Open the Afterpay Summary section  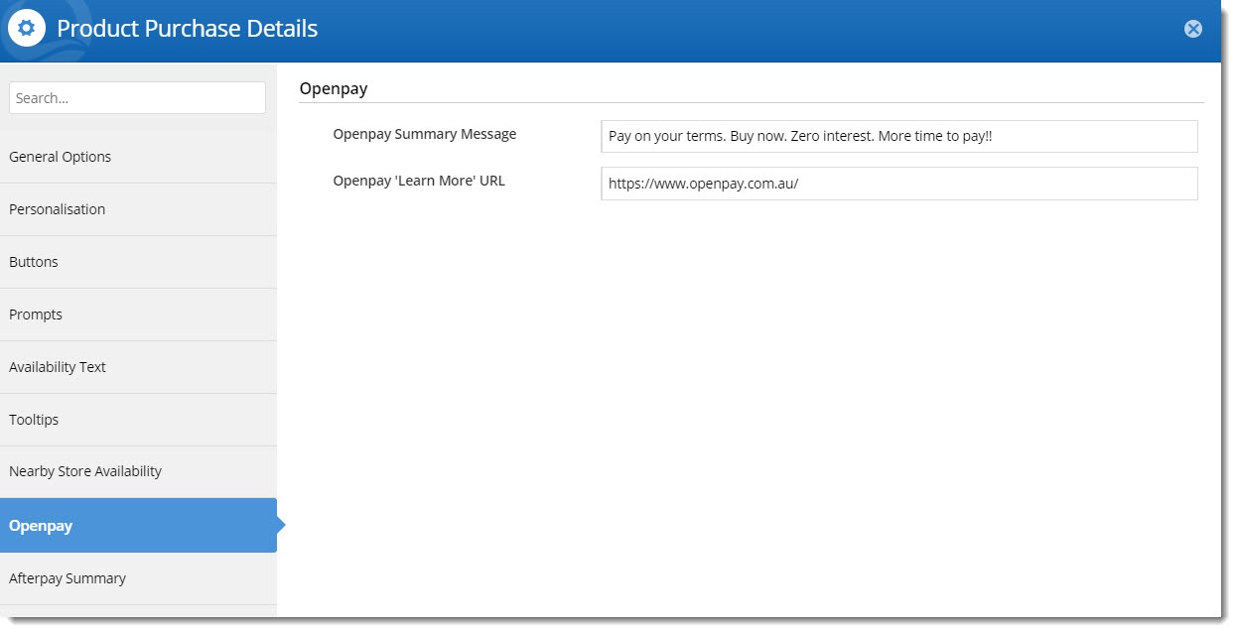coord(138,578)
